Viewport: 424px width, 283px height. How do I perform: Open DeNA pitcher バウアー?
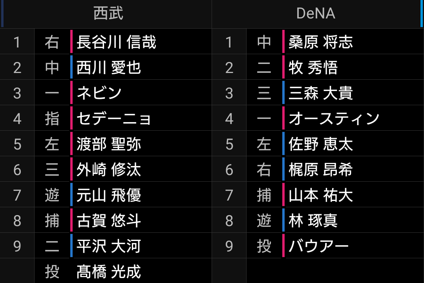tap(318, 246)
